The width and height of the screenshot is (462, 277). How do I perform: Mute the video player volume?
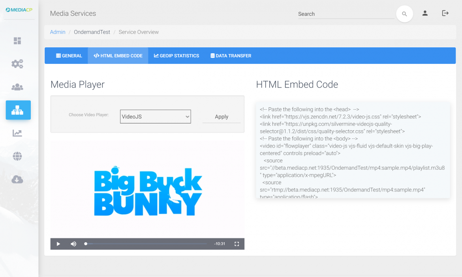pos(73,244)
